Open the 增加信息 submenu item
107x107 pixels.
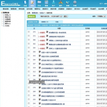pyautogui.click(x=6, y=9)
